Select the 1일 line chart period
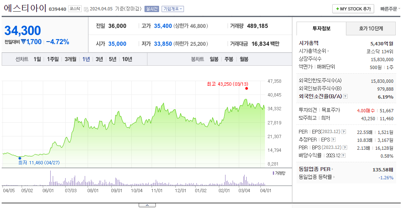Image resolution: width=402 pixels, height=208 pixels. point(37,59)
